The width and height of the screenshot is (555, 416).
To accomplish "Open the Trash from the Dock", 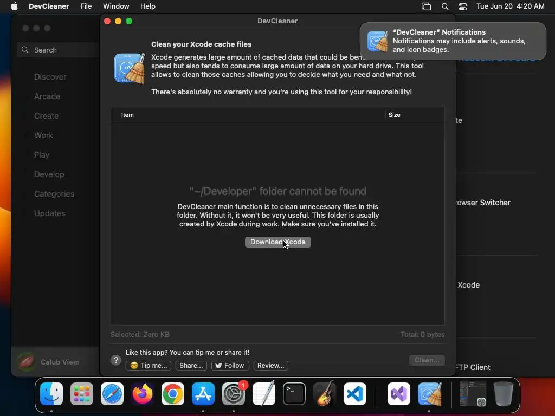I will (x=504, y=394).
